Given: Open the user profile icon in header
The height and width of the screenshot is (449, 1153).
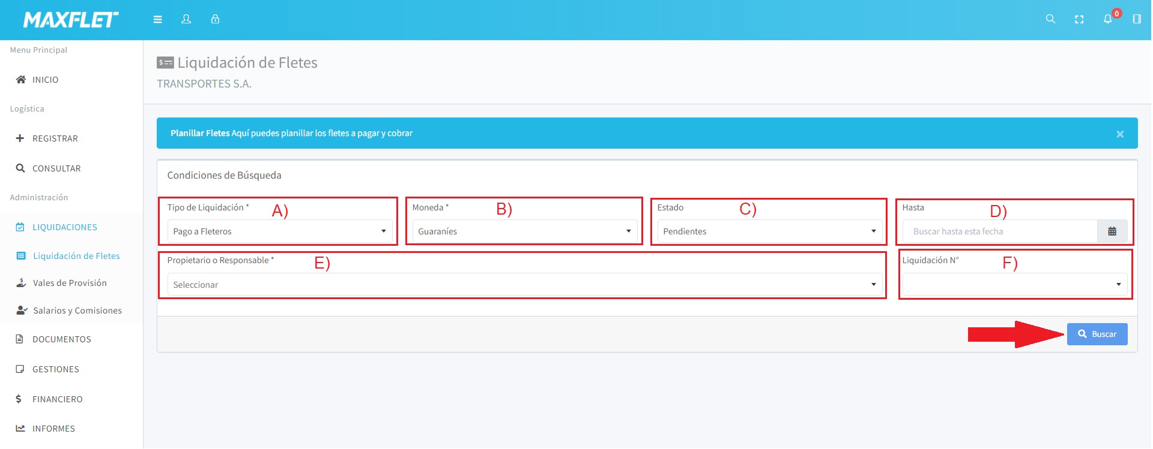Looking at the screenshot, I should pyautogui.click(x=186, y=19).
